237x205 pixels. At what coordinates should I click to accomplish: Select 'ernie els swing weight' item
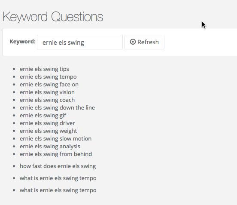[x=49, y=131]
